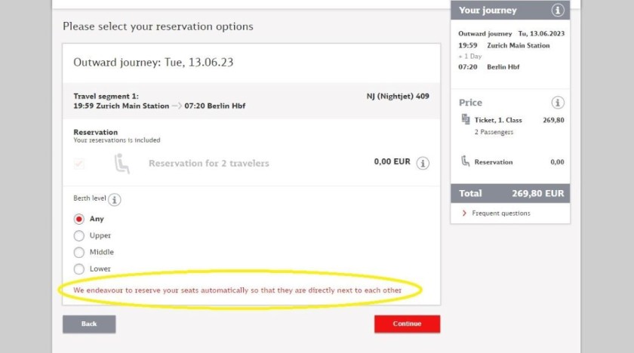Click the seat icon for Reservation for 2 travelers

pyautogui.click(x=122, y=163)
